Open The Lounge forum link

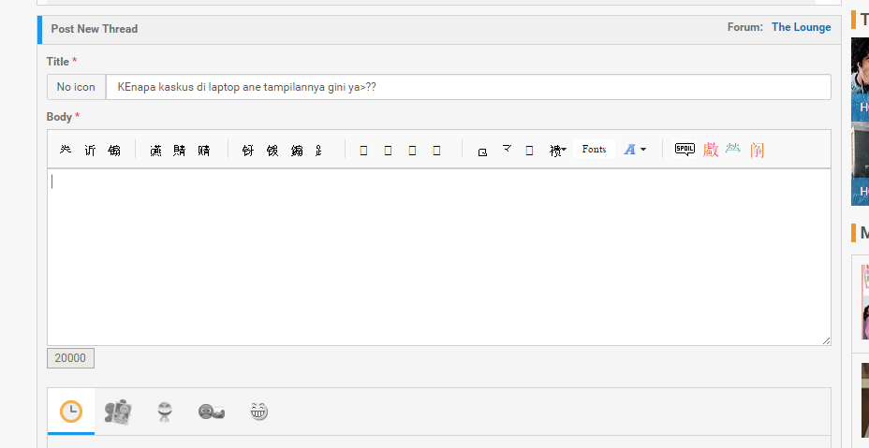pos(801,27)
